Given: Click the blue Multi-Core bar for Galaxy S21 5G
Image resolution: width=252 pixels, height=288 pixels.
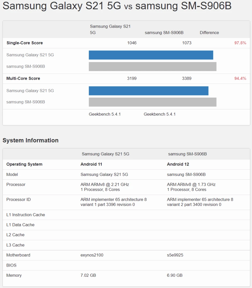Looking at the screenshot, I should (x=148, y=91).
